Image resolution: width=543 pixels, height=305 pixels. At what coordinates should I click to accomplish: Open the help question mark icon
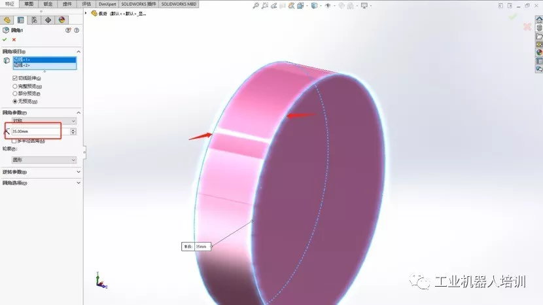77,31
